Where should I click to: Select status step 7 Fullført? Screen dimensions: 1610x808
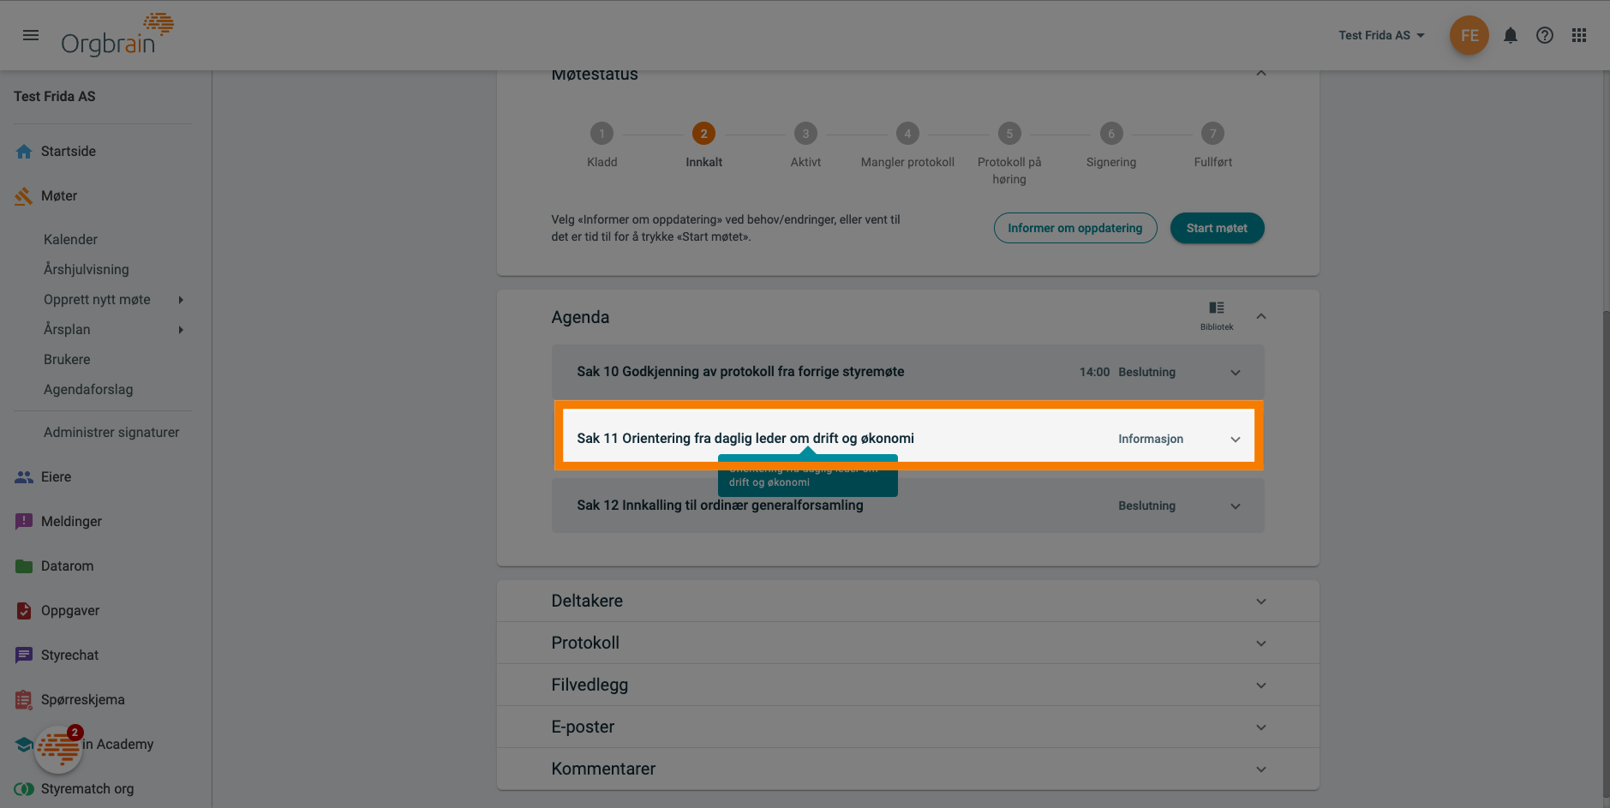pos(1212,134)
